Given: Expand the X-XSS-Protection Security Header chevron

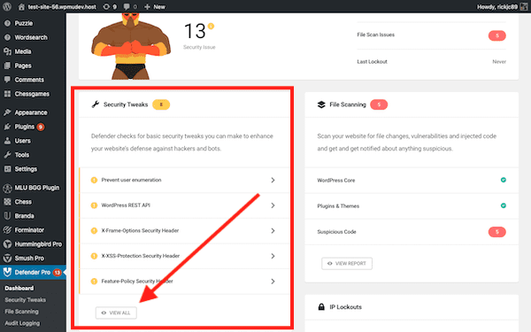Looking at the screenshot, I should coord(273,256).
